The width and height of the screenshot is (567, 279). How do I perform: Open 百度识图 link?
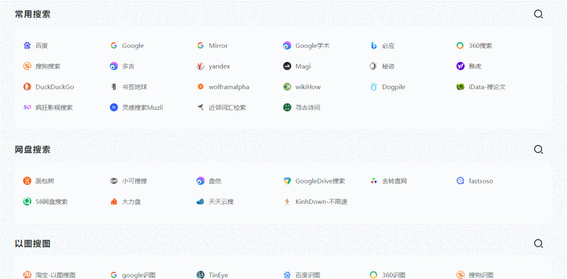(x=308, y=275)
